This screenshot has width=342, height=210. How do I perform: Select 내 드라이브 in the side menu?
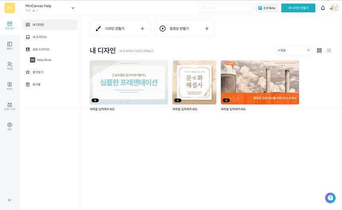coord(39,37)
